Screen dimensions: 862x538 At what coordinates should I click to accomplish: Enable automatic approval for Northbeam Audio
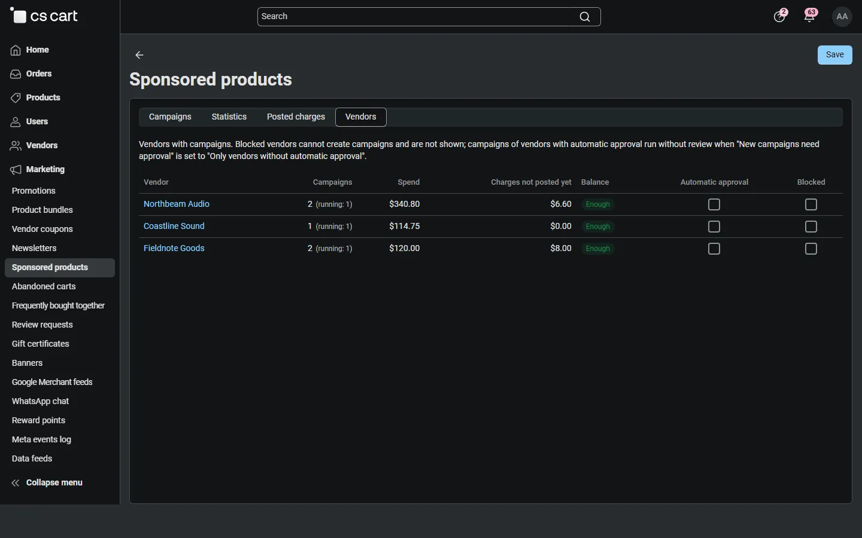[x=715, y=204]
